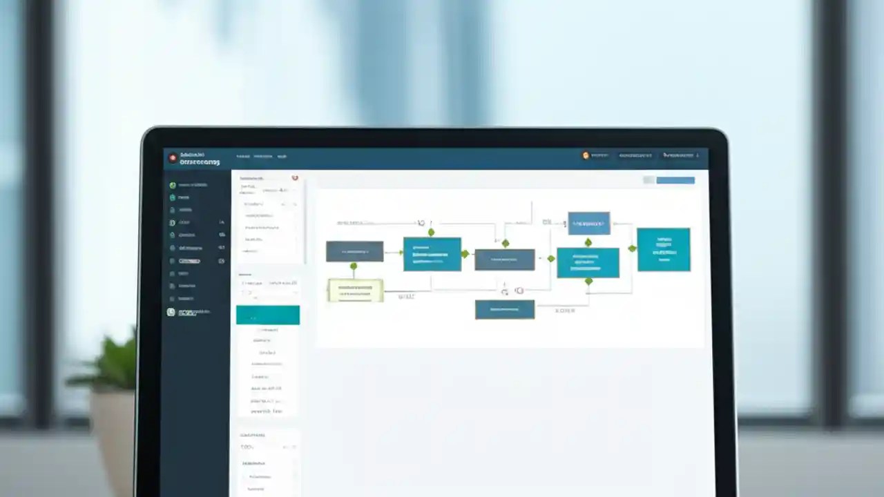884x497 pixels.
Task: Click the teal submit button in the left panel
Action: pyautogui.click(x=268, y=315)
